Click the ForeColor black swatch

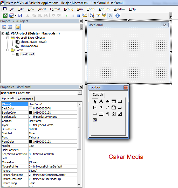(30, 142)
